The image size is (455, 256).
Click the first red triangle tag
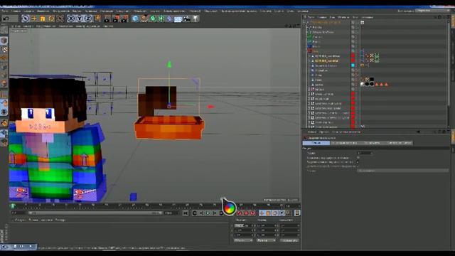click(x=377, y=85)
